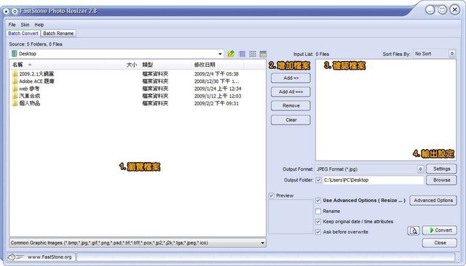Click the Browse button
This screenshot has width=466, height=266.
[441, 180]
